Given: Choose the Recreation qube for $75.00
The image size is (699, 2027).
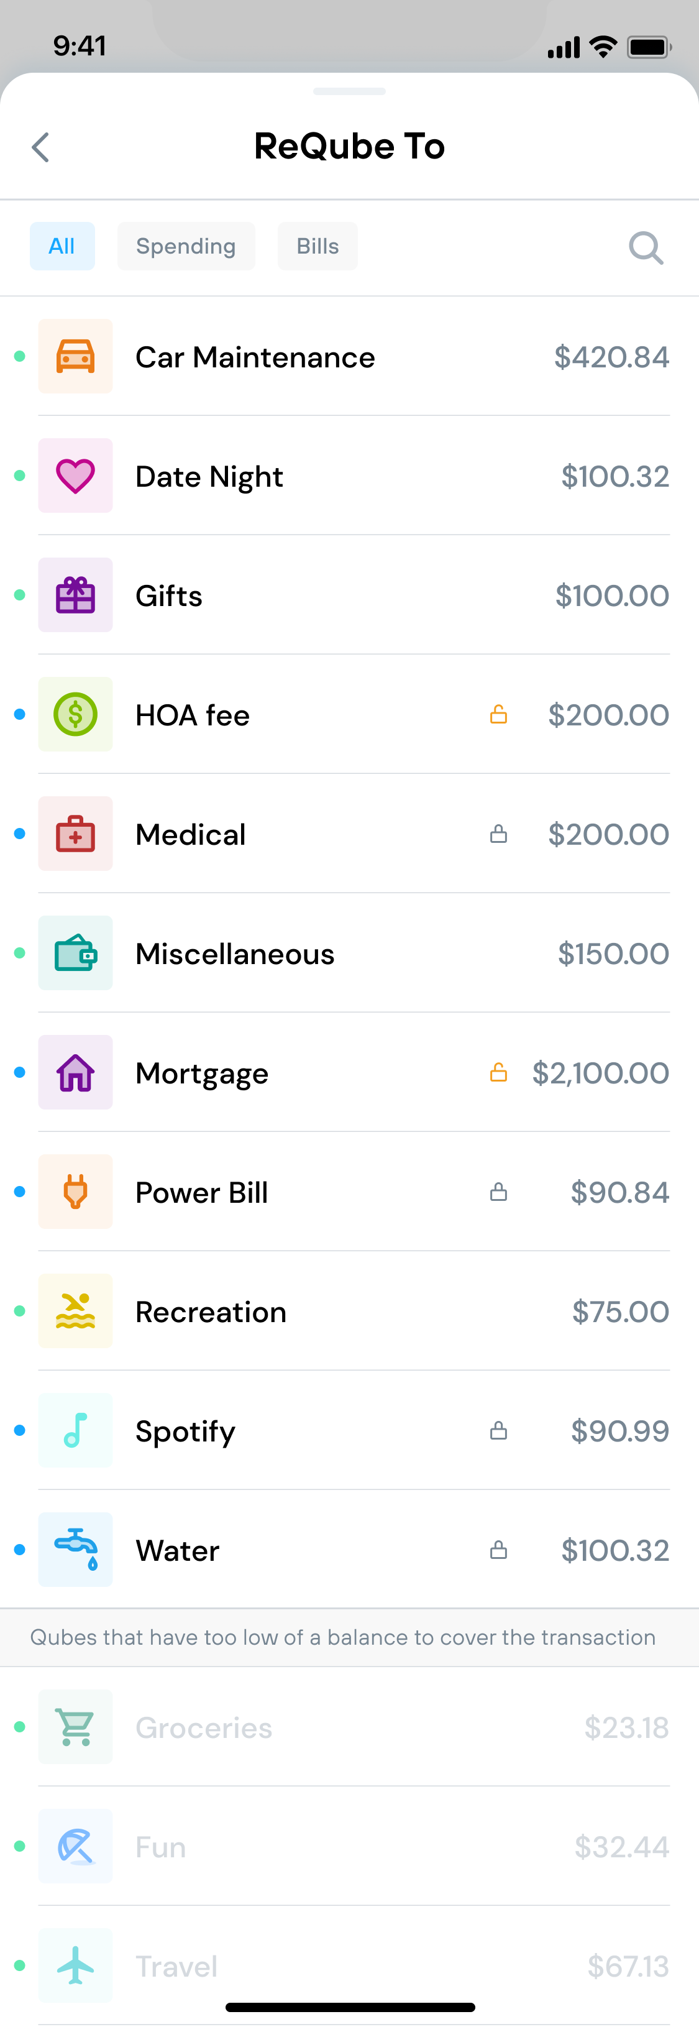Looking at the screenshot, I should 349,1311.
